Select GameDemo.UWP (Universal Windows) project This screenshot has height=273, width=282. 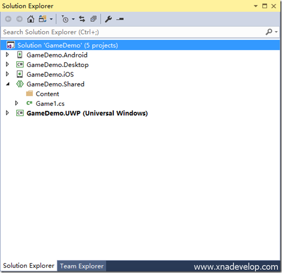87,113
